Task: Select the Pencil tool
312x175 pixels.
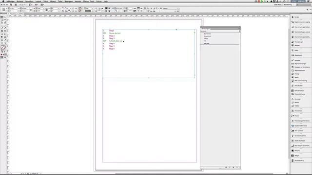Action: click(x=5, y=28)
